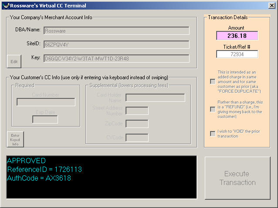Click the app icon in title bar
The width and height of the screenshot is (278, 208).
coord(5,6)
